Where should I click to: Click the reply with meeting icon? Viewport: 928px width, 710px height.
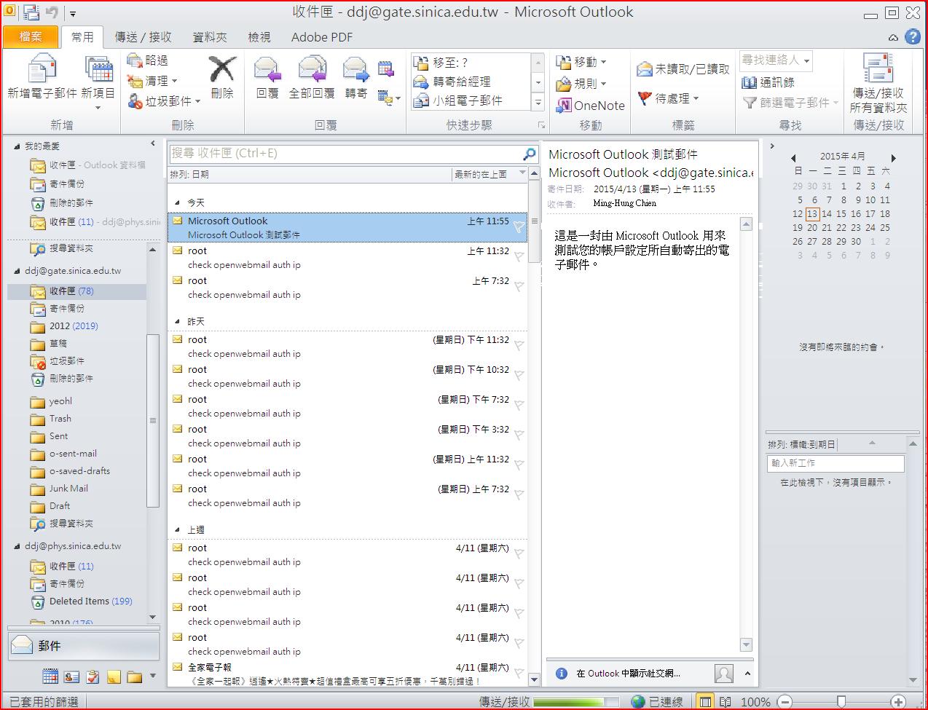(x=386, y=69)
